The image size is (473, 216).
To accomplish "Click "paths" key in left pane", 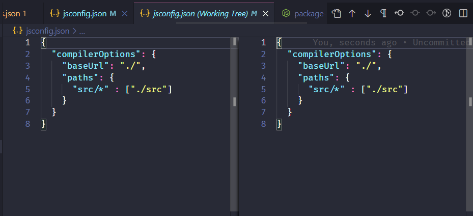I will coord(80,78).
